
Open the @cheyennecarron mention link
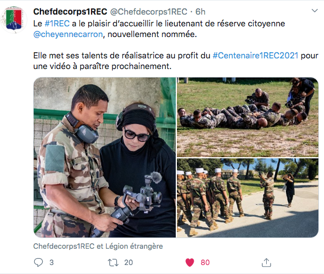68,34
